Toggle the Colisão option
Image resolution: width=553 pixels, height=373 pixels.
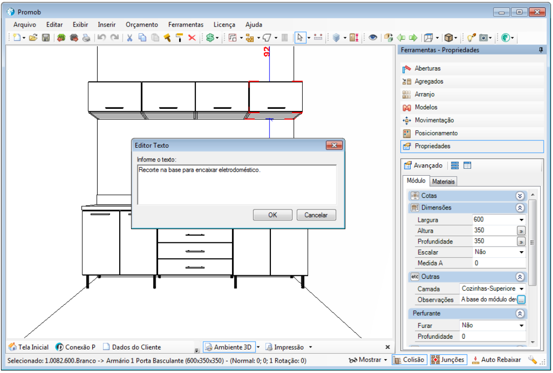click(409, 360)
